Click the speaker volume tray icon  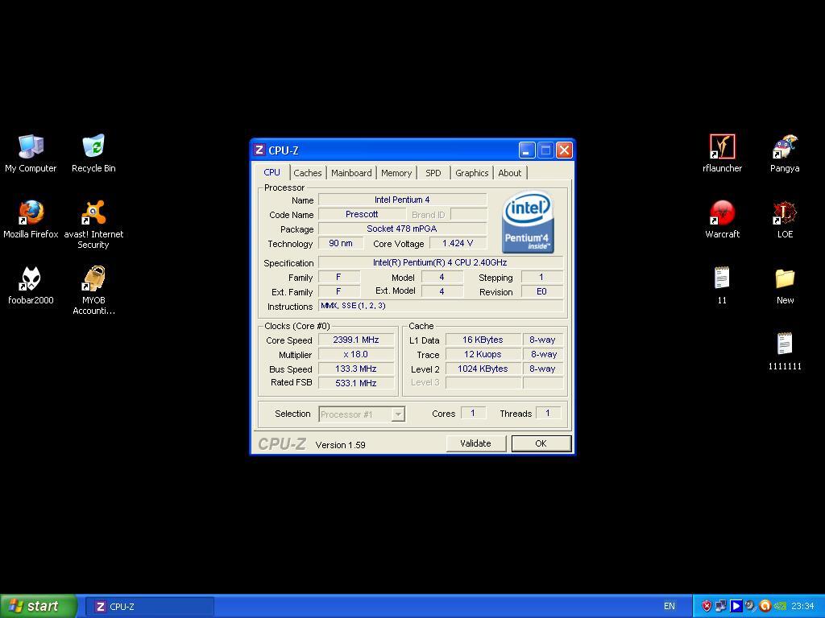click(x=750, y=607)
